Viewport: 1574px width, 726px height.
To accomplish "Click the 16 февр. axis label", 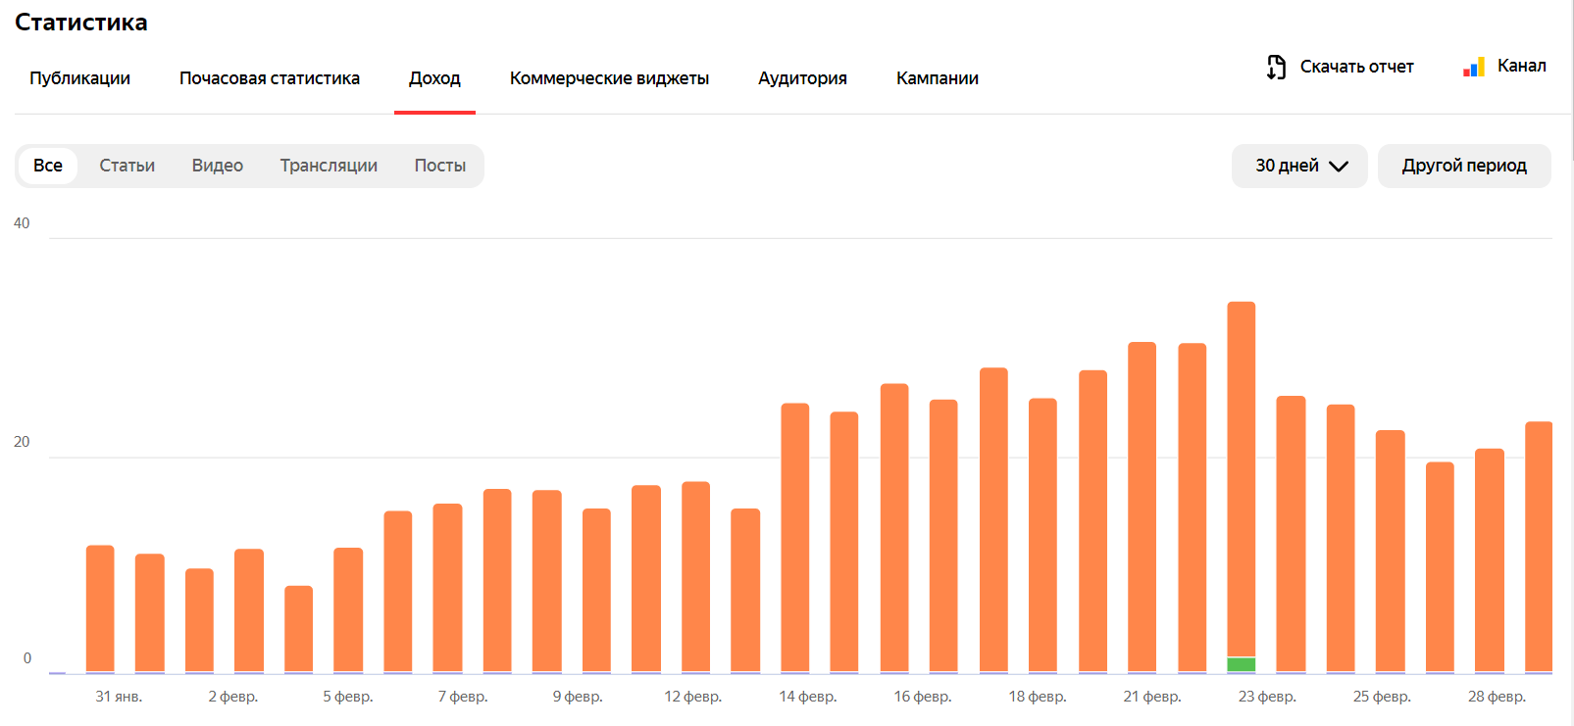I will point(923,697).
